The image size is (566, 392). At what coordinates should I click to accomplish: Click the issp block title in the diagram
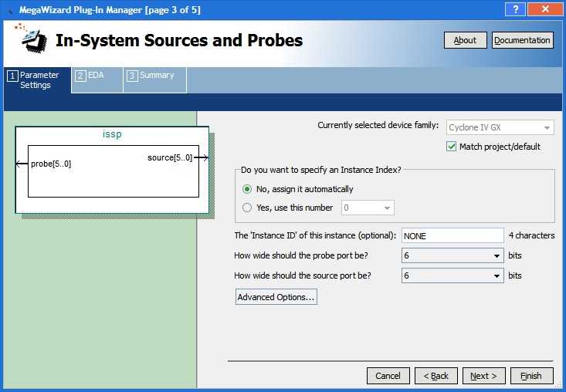[112, 134]
